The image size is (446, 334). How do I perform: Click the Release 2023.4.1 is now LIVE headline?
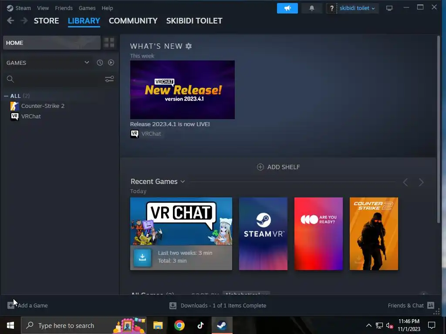(x=170, y=124)
